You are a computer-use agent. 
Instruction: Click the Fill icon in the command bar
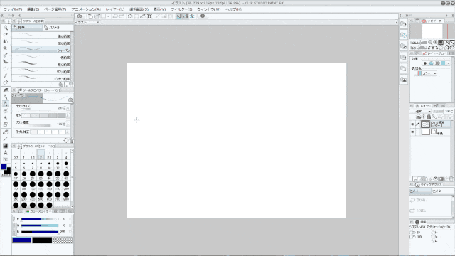[142, 16]
